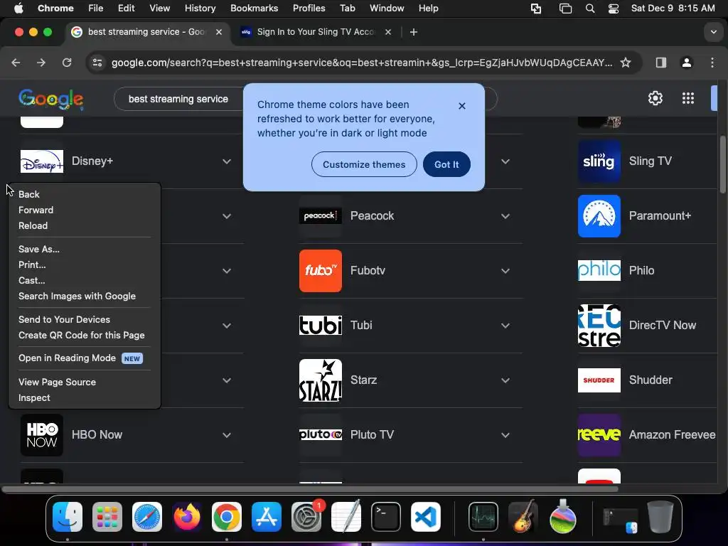Click the Tubi logo icon
This screenshot has width=728, height=546.
321,326
